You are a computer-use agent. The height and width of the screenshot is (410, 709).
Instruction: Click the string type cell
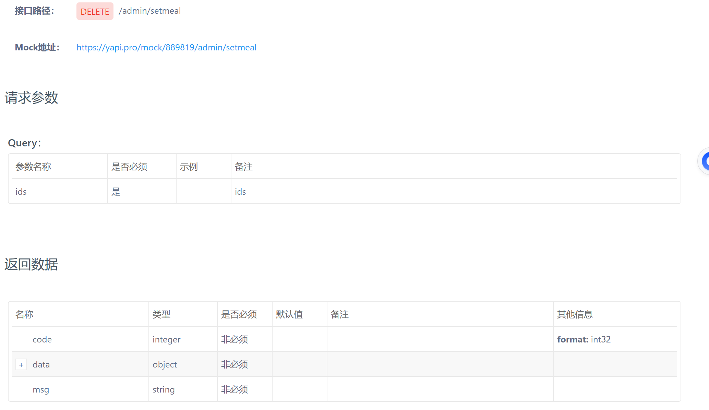164,389
